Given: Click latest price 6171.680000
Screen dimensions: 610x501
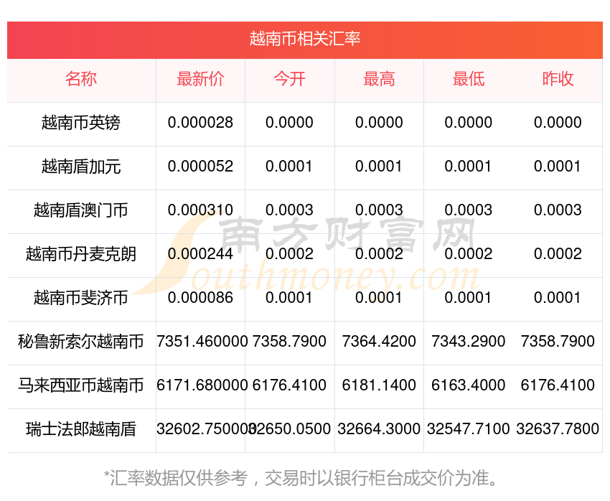Looking at the screenshot, I should [202, 385].
